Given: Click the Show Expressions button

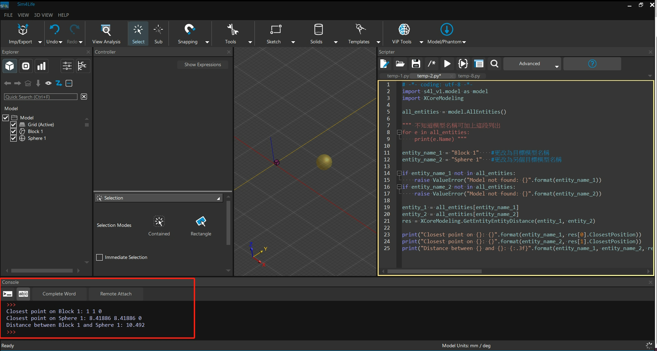Looking at the screenshot, I should [203, 64].
